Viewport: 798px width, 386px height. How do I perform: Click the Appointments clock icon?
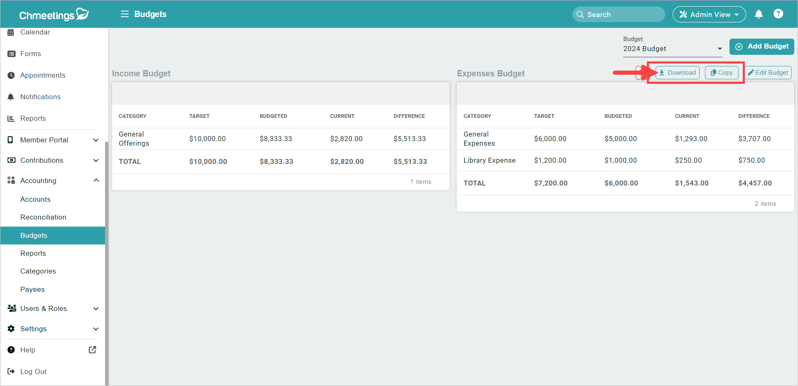(x=11, y=75)
